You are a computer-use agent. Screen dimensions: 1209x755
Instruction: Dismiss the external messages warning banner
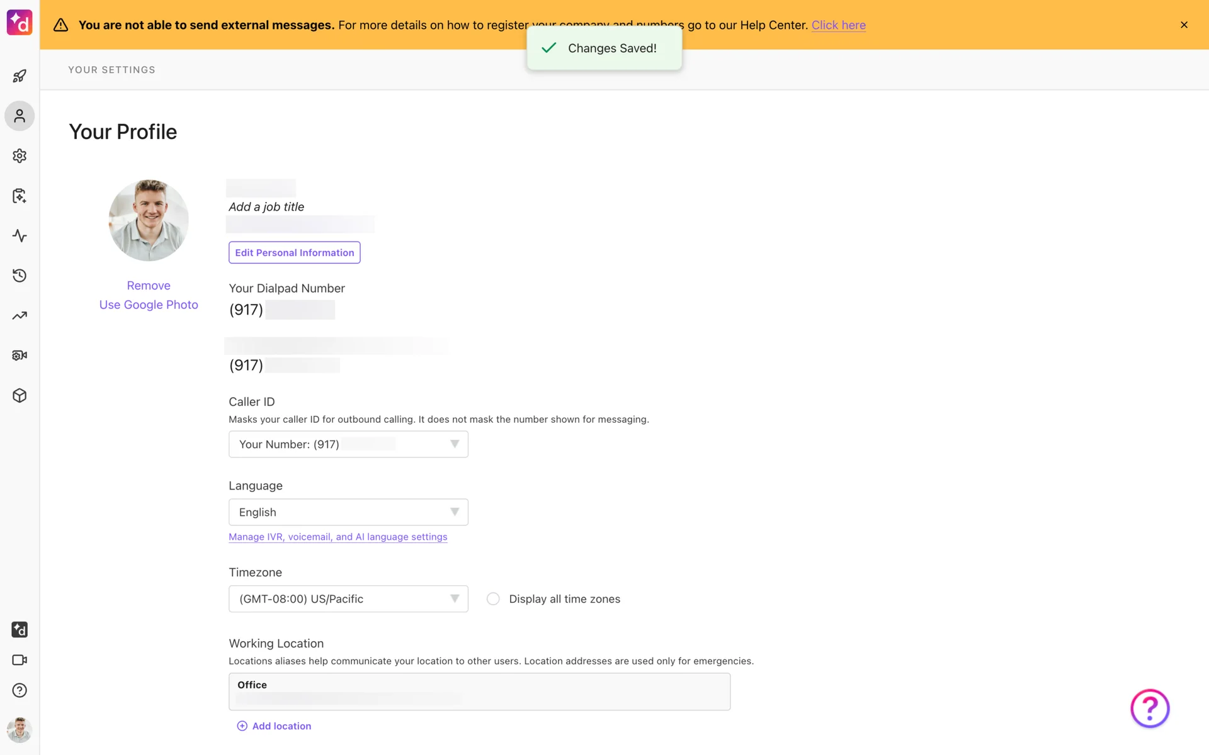pos(1184,25)
